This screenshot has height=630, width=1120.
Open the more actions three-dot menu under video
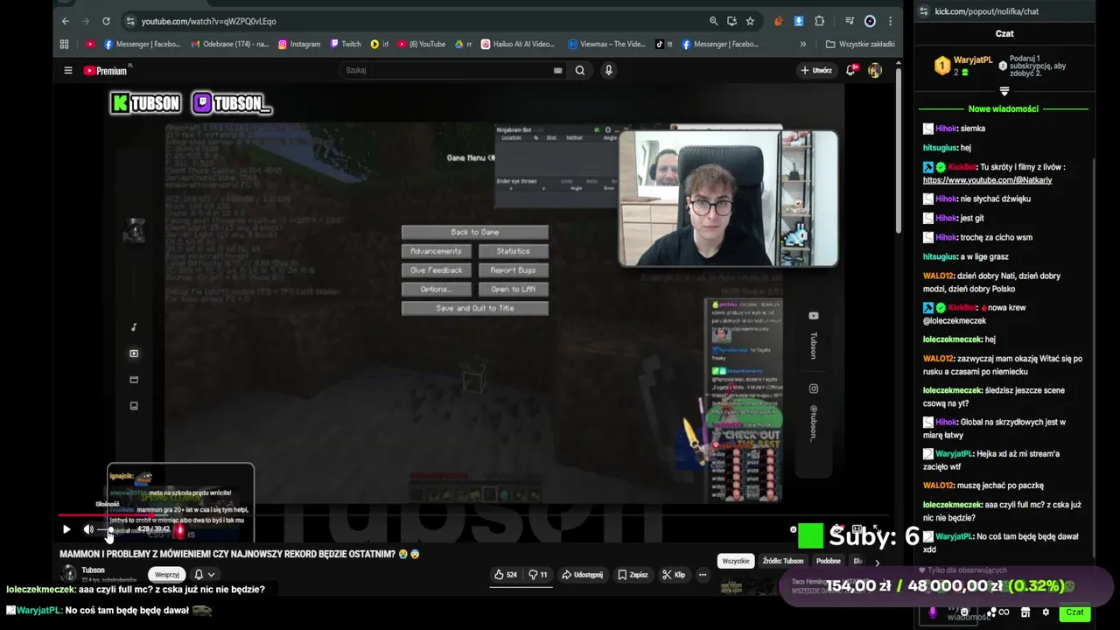pos(703,575)
